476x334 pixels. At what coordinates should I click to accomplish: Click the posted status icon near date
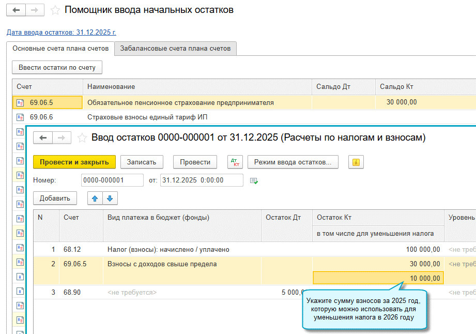pos(254,181)
